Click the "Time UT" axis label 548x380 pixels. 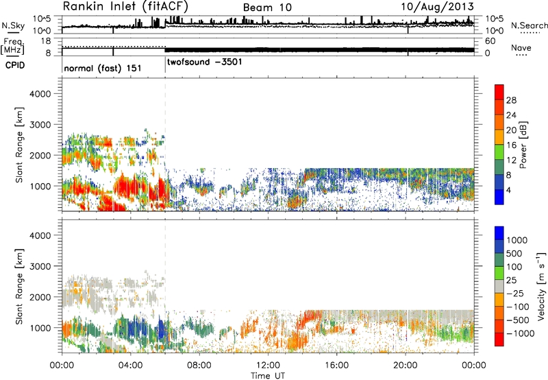point(268,376)
